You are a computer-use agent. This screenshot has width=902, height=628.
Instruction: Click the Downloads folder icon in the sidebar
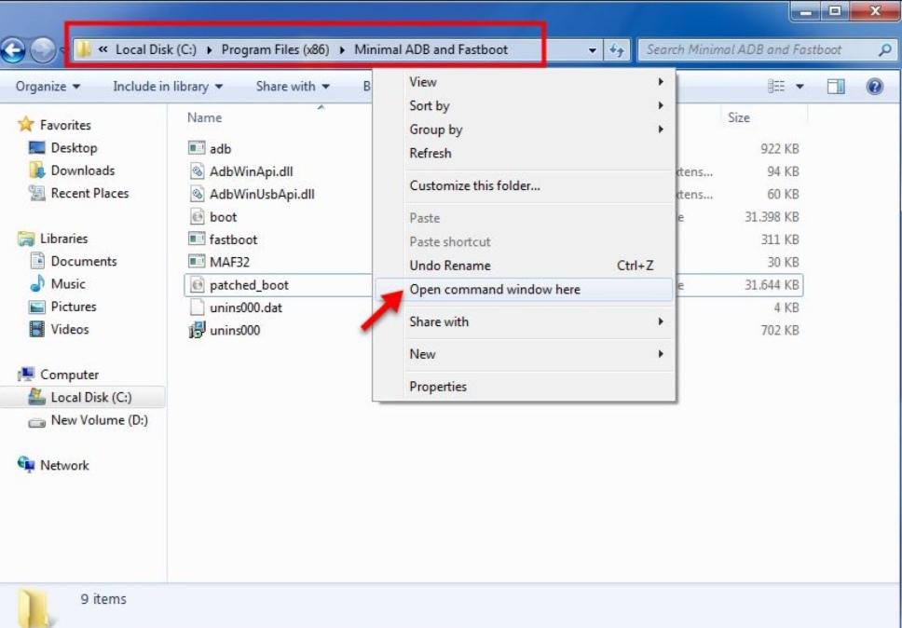[37, 171]
